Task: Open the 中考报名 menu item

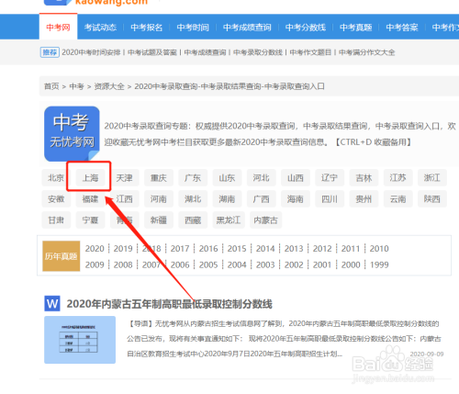Action: click(146, 28)
